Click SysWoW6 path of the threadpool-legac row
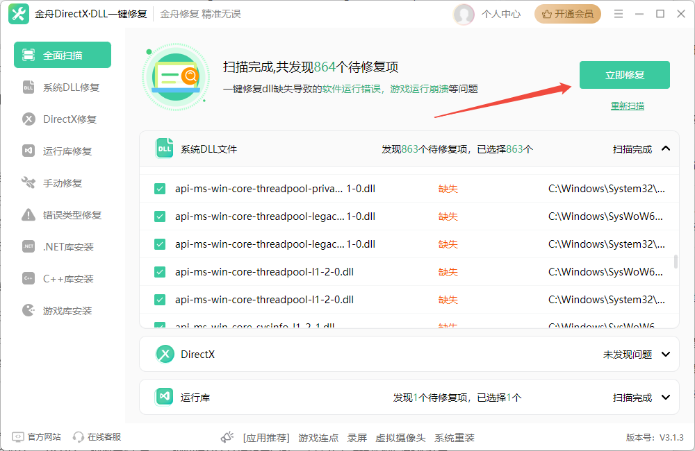Image resolution: width=695 pixels, height=451 pixels. 605,216
